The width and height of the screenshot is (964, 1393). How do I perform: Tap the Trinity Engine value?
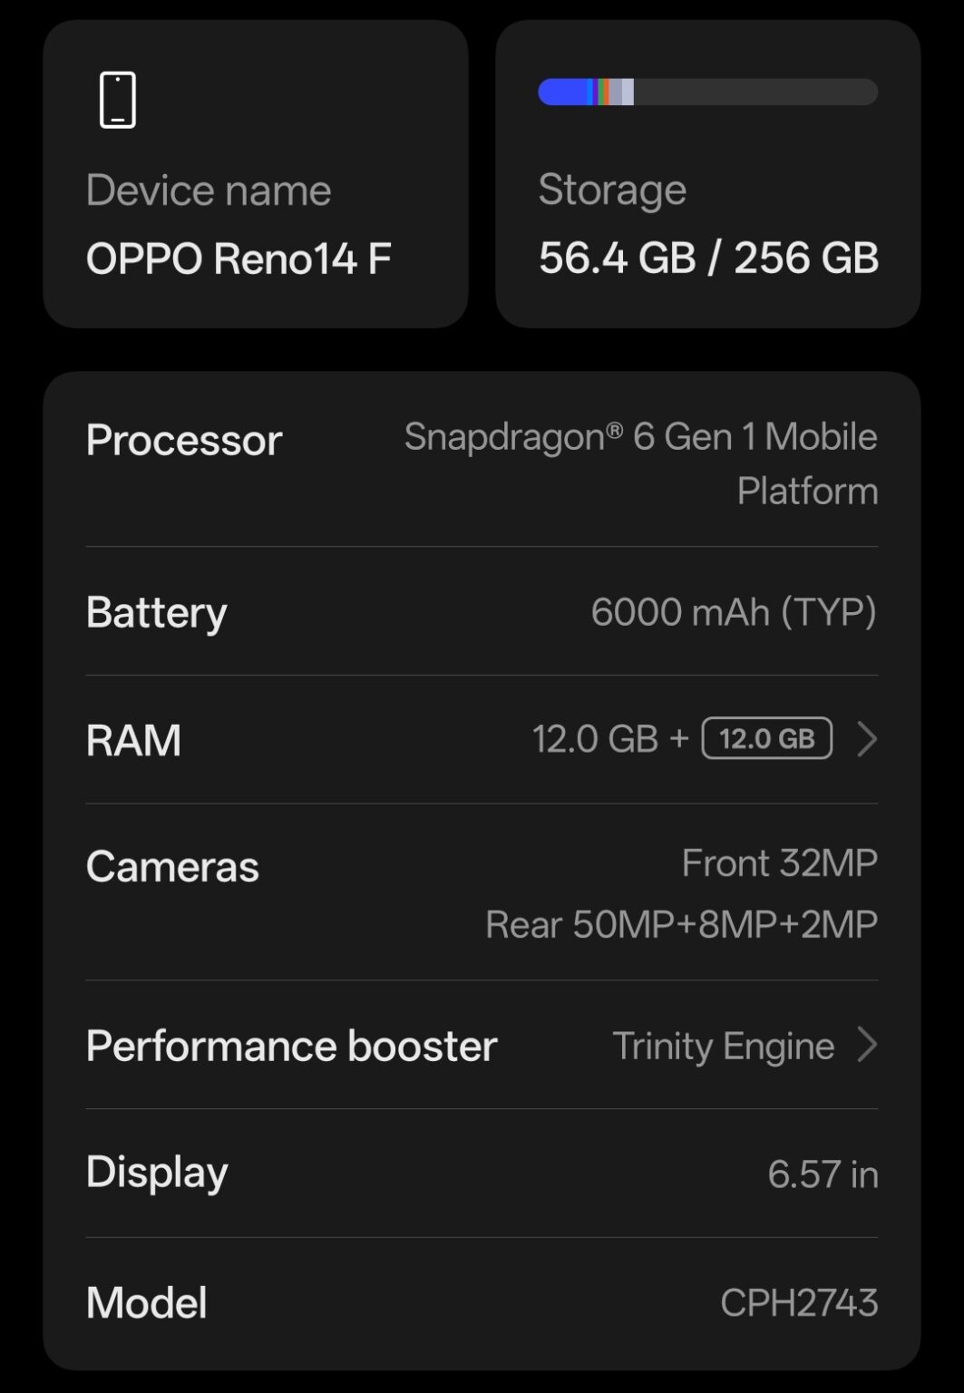pos(724,1046)
